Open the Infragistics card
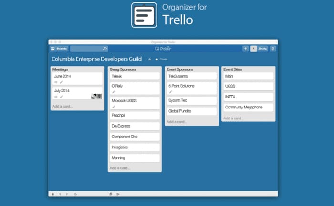 [x=135, y=147]
